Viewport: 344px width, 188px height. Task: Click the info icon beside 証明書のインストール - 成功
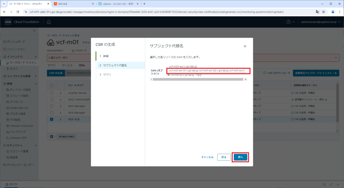326,100
